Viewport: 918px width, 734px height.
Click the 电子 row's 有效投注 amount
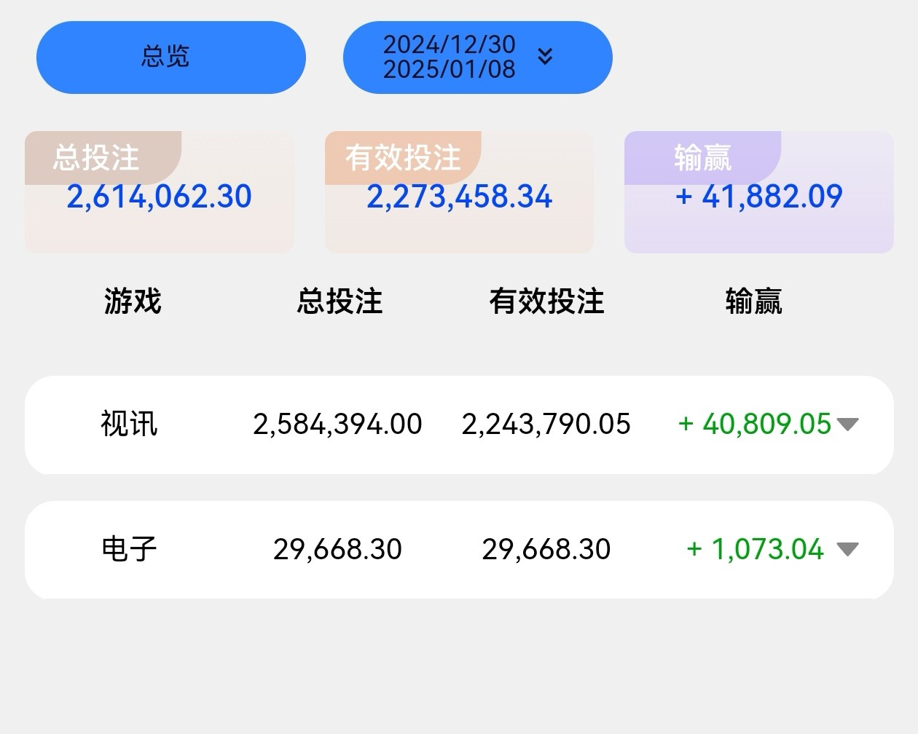(x=546, y=549)
